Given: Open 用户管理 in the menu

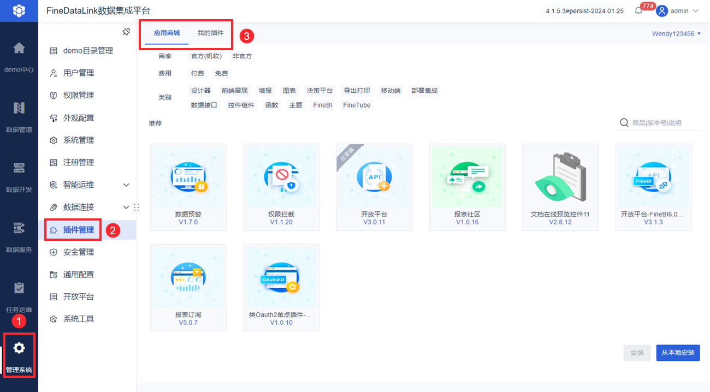Looking at the screenshot, I should pyautogui.click(x=79, y=73).
